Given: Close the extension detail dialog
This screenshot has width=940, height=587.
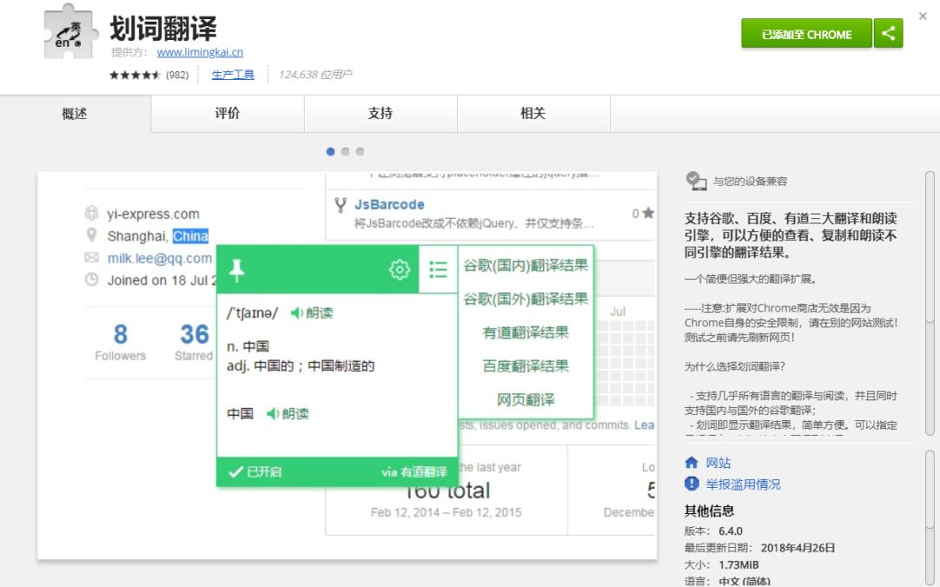Looking at the screenshot, I should pyautogui.click(x=923, y=17).
